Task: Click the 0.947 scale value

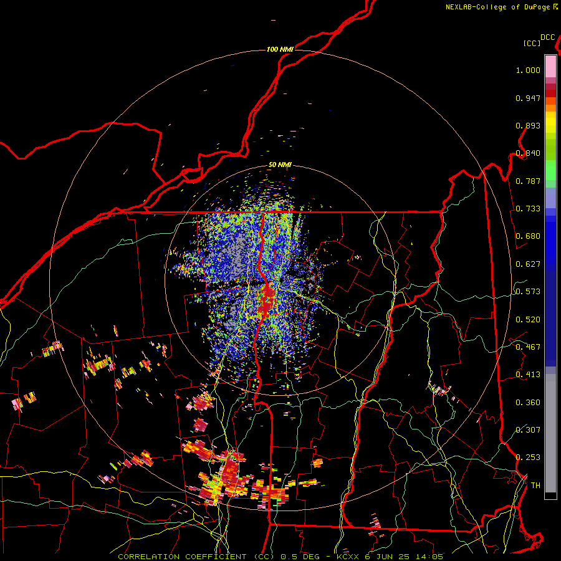Action: (528, 98)
